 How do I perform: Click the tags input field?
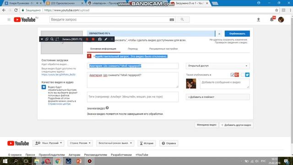(133, 97)
